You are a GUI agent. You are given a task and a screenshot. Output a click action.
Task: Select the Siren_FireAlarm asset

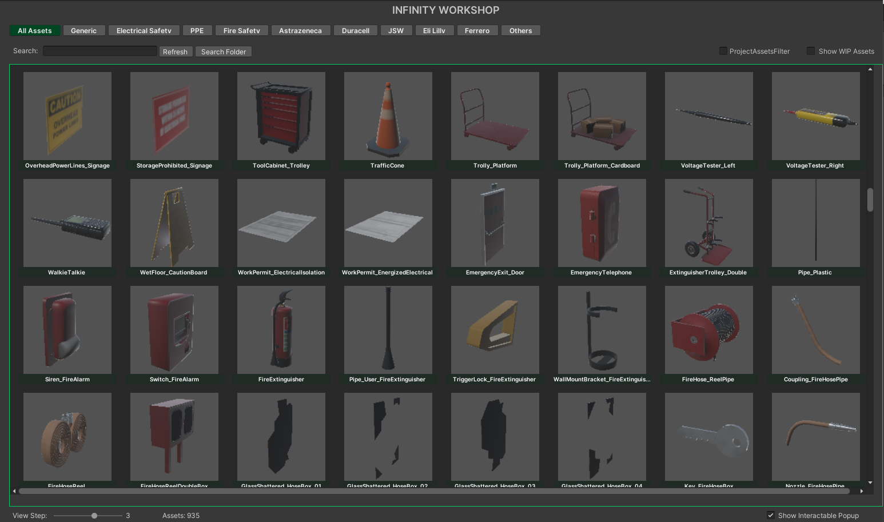[x=67, y=330]
